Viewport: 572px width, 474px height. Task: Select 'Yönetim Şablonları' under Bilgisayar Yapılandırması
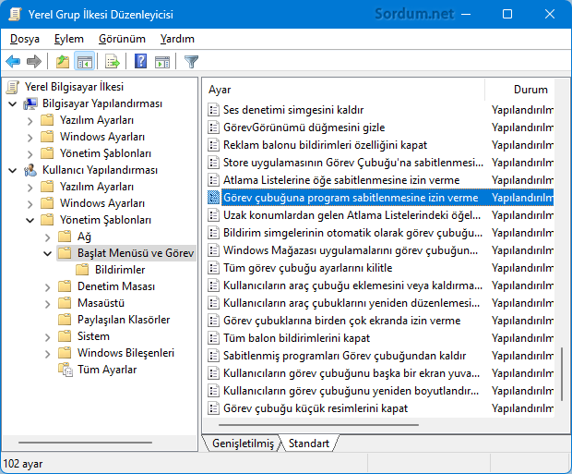point(105,153)
